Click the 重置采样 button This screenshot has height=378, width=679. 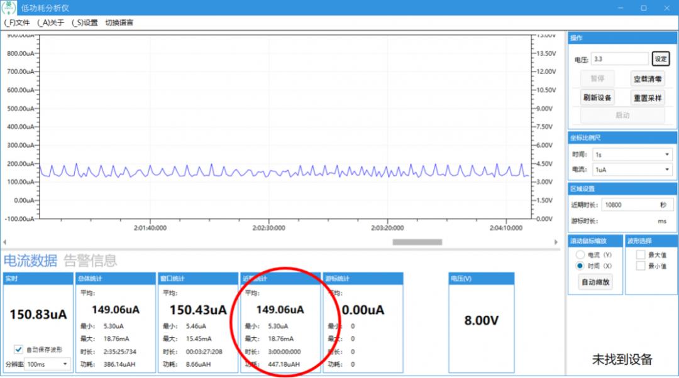pyautogui.click(x=648, y=98)
